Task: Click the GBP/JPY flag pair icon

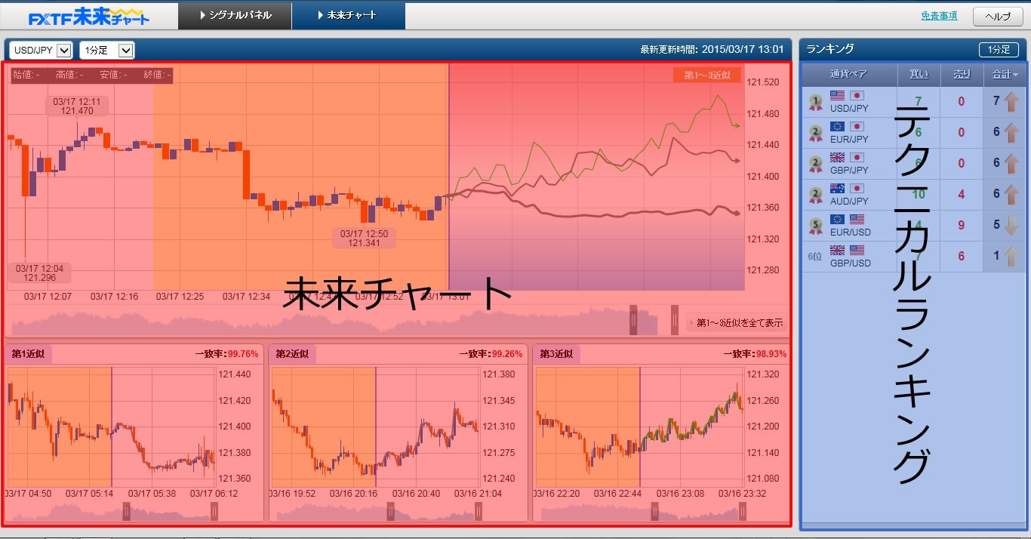Action: [847, 158]
